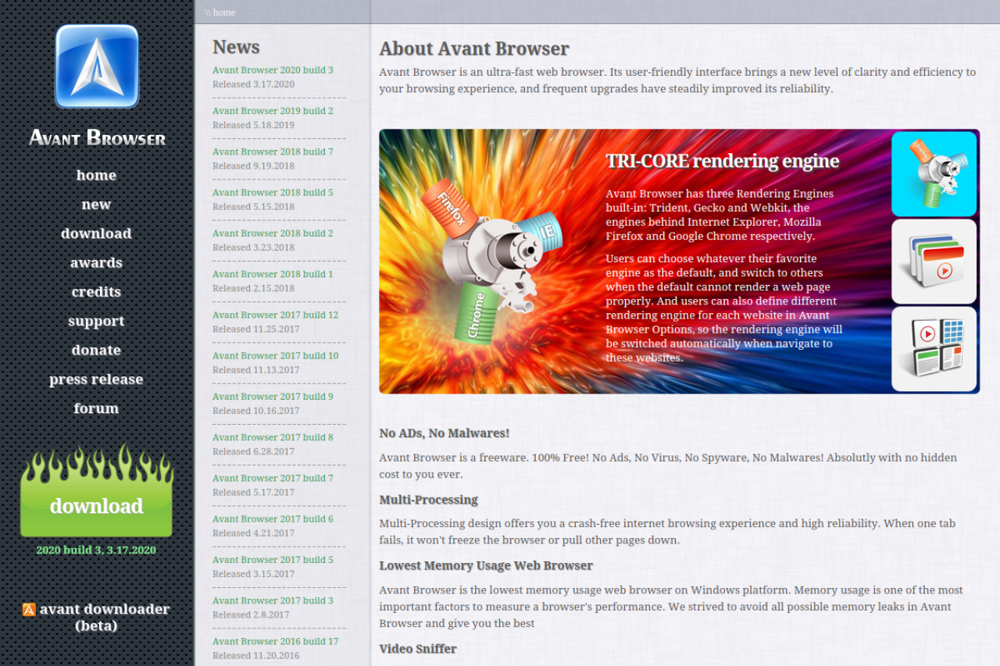Open the home navigation item
The height and width of the screenshot is (666, 1000).
coord(96,176)
